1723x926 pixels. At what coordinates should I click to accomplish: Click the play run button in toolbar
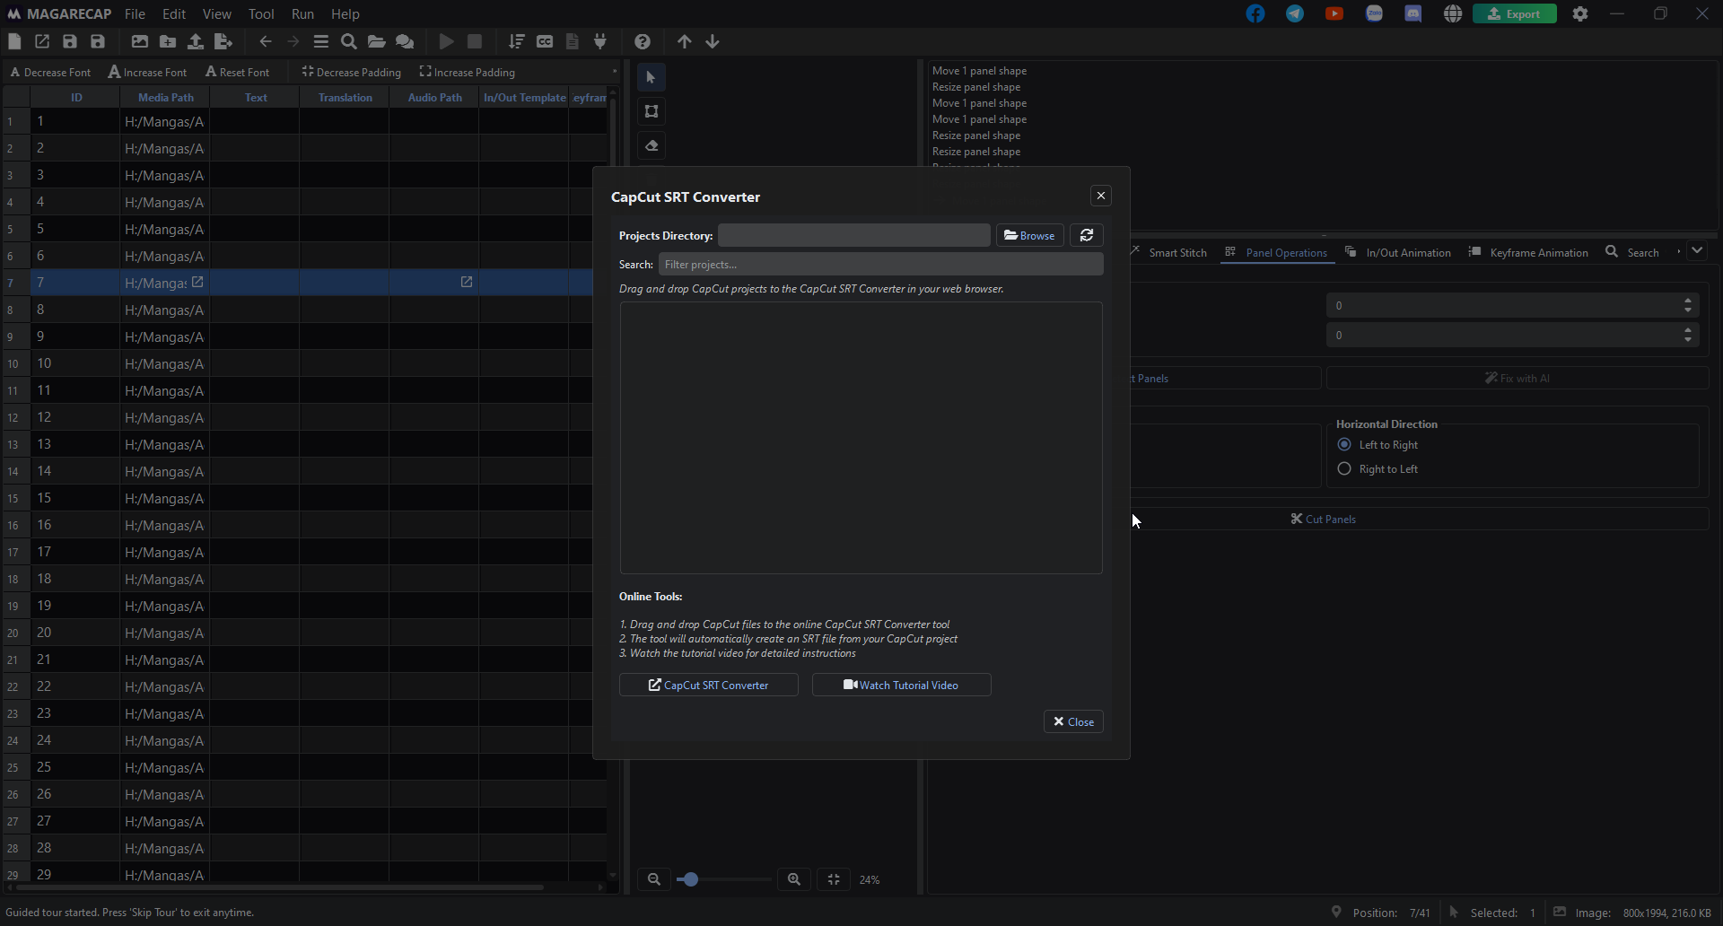(447, 41)
